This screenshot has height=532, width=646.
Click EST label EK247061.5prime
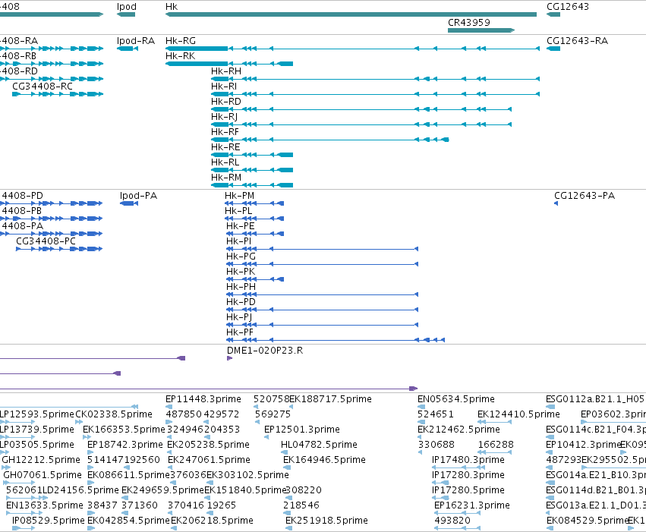(209, 460)
